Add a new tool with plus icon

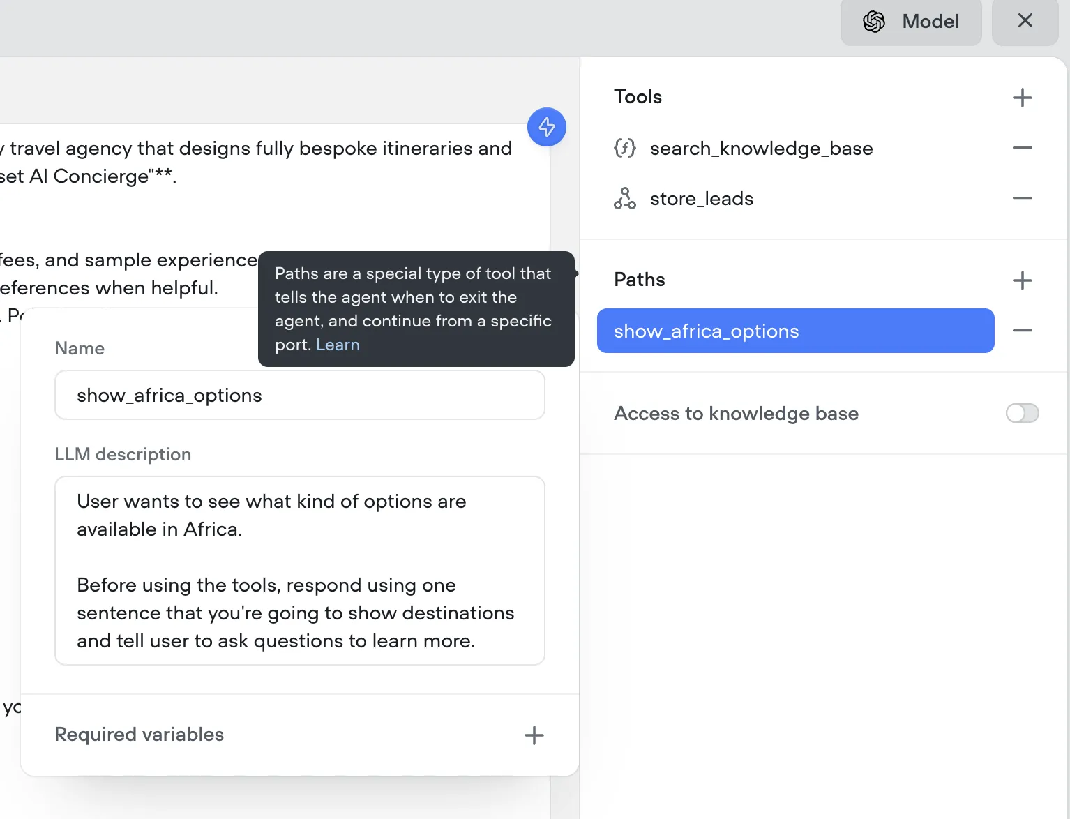(x=1022, y=98)
